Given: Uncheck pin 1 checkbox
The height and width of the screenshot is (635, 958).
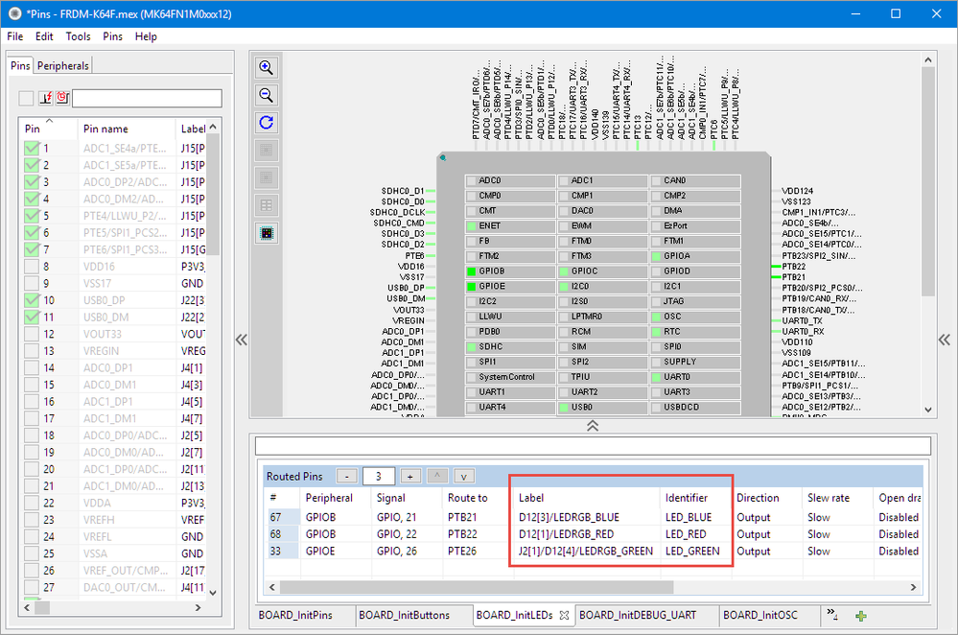Looking at the screenshot, I should [32, 148].
